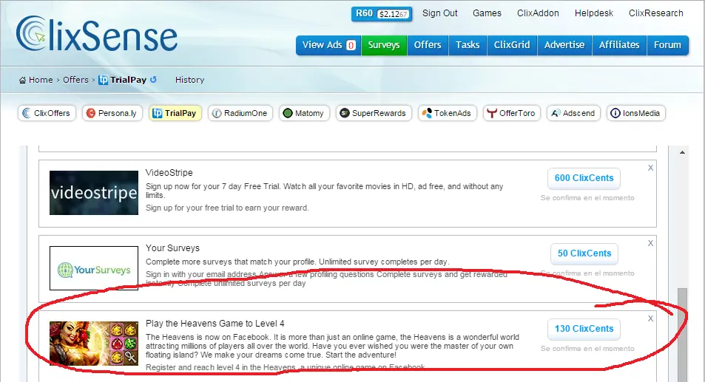705x382 pixels.
Task: Click 'Play the Heavens Game to Level 4' title
Action: tap(215, 324)
